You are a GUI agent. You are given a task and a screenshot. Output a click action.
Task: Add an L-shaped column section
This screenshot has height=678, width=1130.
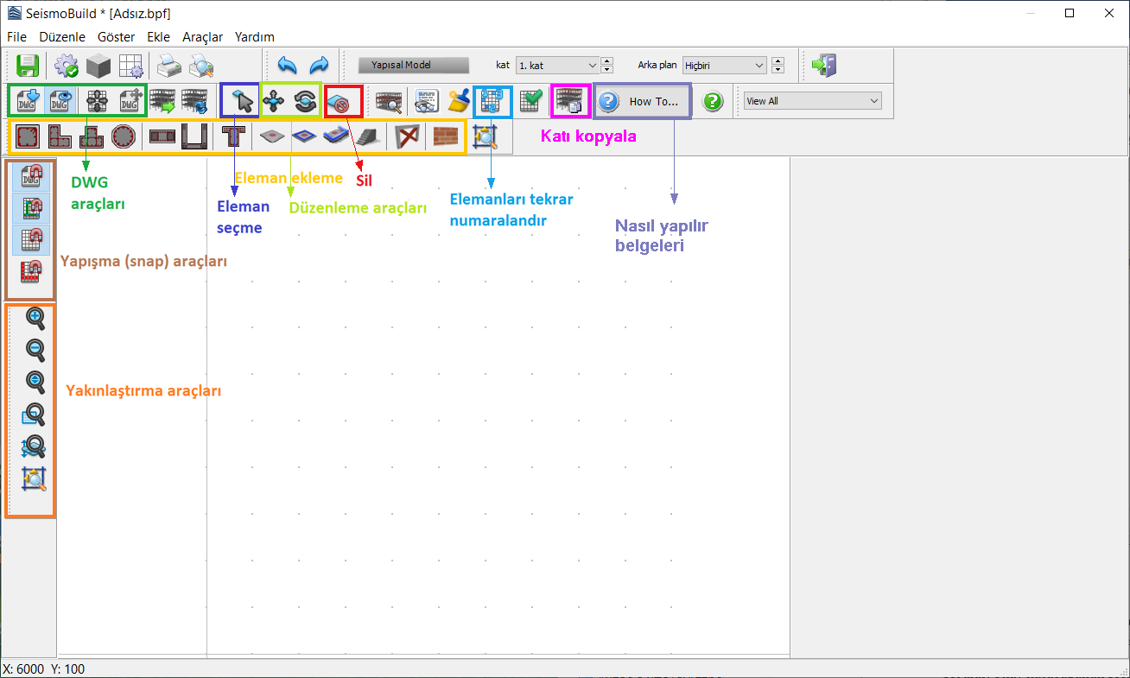coord(59,136)
